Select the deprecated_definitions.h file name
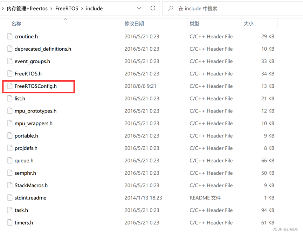The image size is (303, 234). click(43, 49)
